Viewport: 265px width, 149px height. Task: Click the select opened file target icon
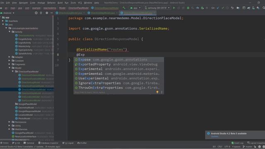pyautogui.click(x=36, y=13)
